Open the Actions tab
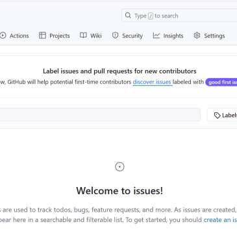The image size is (237, 237). (x=14, y=36)
